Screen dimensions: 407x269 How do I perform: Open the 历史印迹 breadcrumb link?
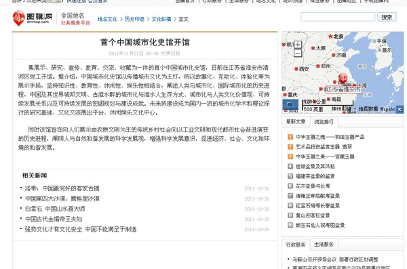pyautogui.click(x=134, y=19)
